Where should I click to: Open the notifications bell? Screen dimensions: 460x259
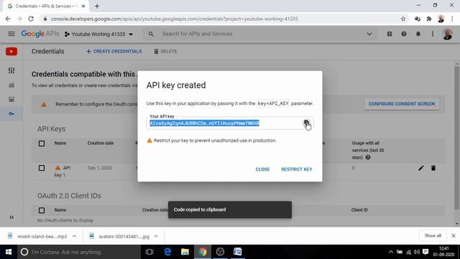click(x=418, y=34)
